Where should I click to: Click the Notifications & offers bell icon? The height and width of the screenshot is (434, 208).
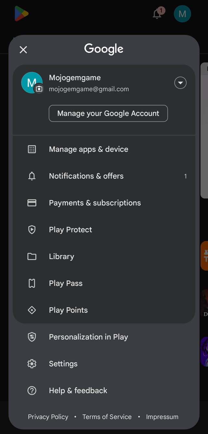32,176
